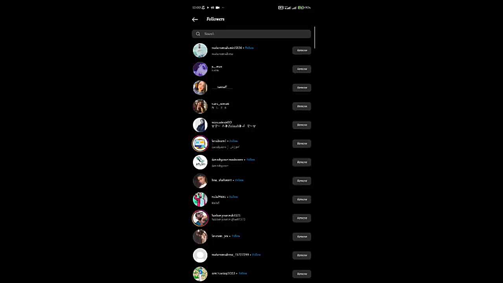Focus the Search followers input field

pos(251,34)
